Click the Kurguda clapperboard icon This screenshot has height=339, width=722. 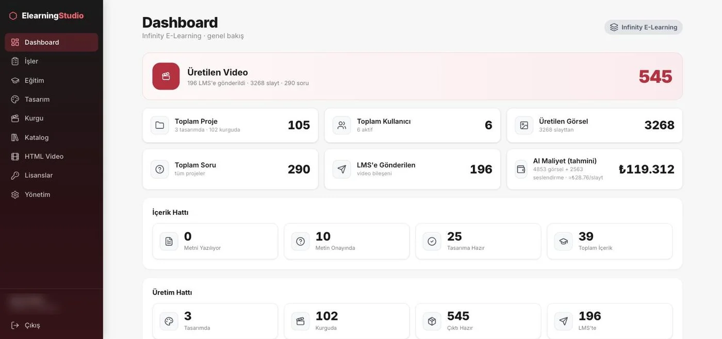(301, 321)
